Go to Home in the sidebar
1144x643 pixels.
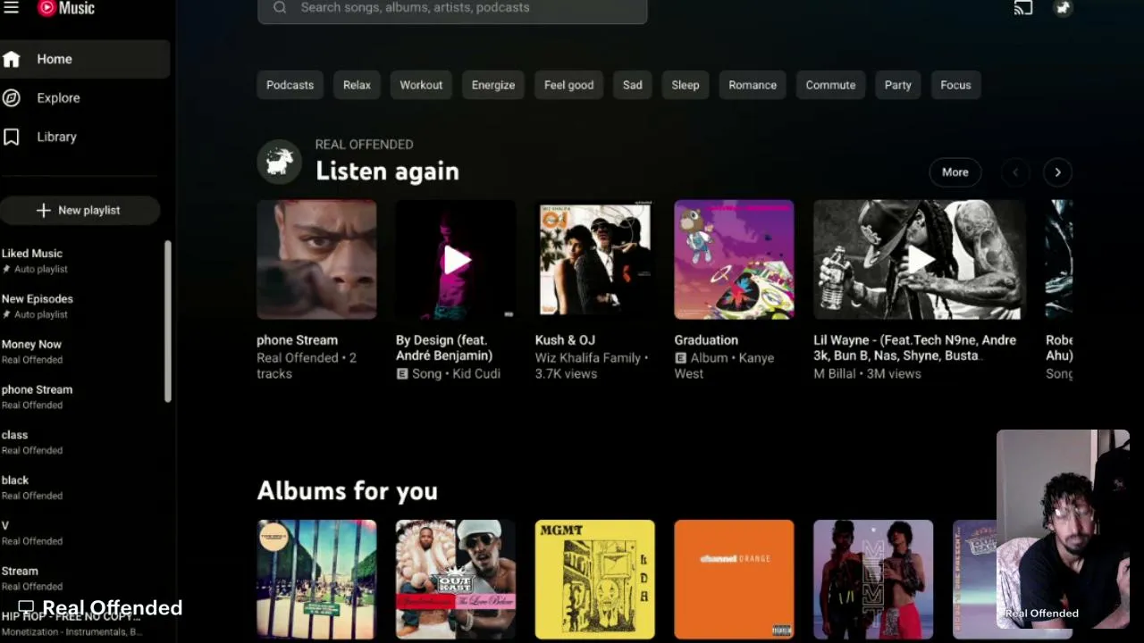coord(84,59)
